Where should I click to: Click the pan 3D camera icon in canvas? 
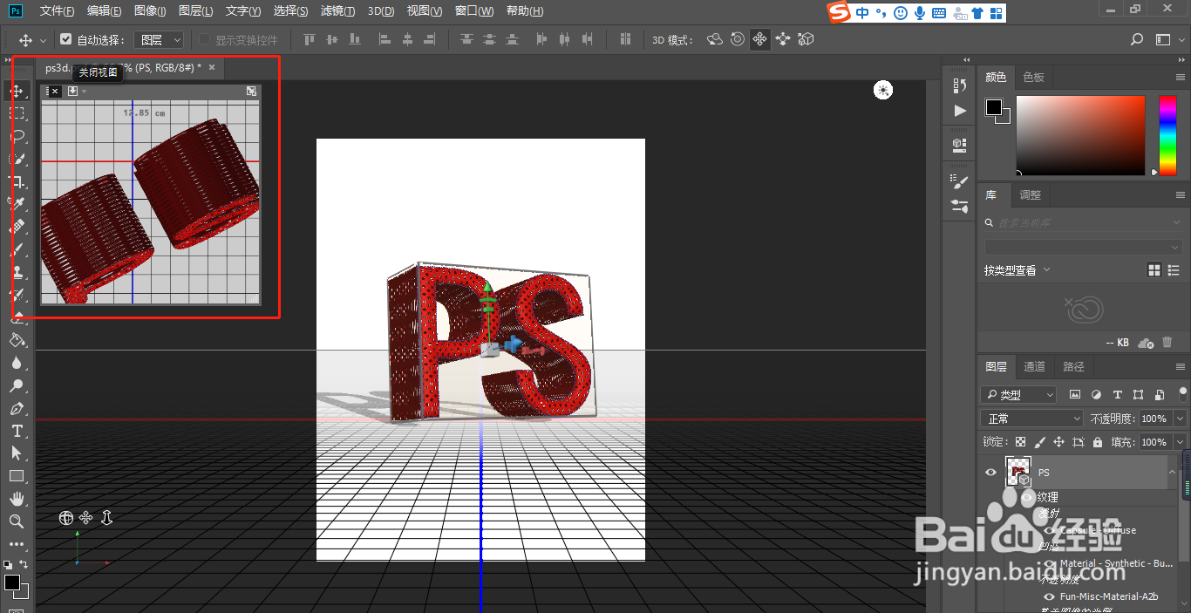(85, 518)
